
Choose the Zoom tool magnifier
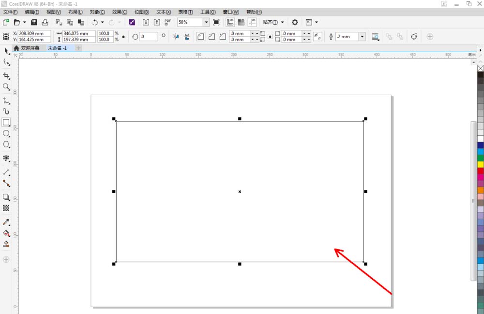6,87
